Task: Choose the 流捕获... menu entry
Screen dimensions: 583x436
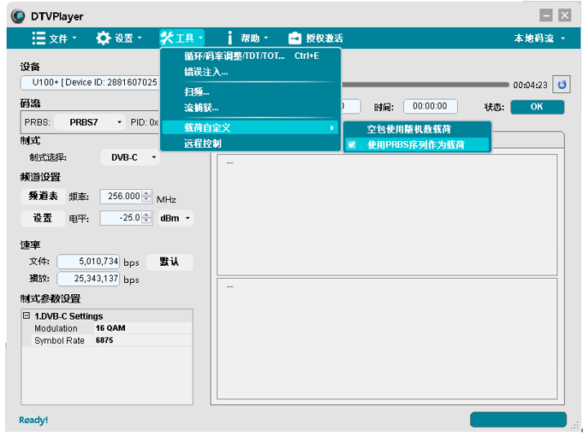Action: coord(250,108)
